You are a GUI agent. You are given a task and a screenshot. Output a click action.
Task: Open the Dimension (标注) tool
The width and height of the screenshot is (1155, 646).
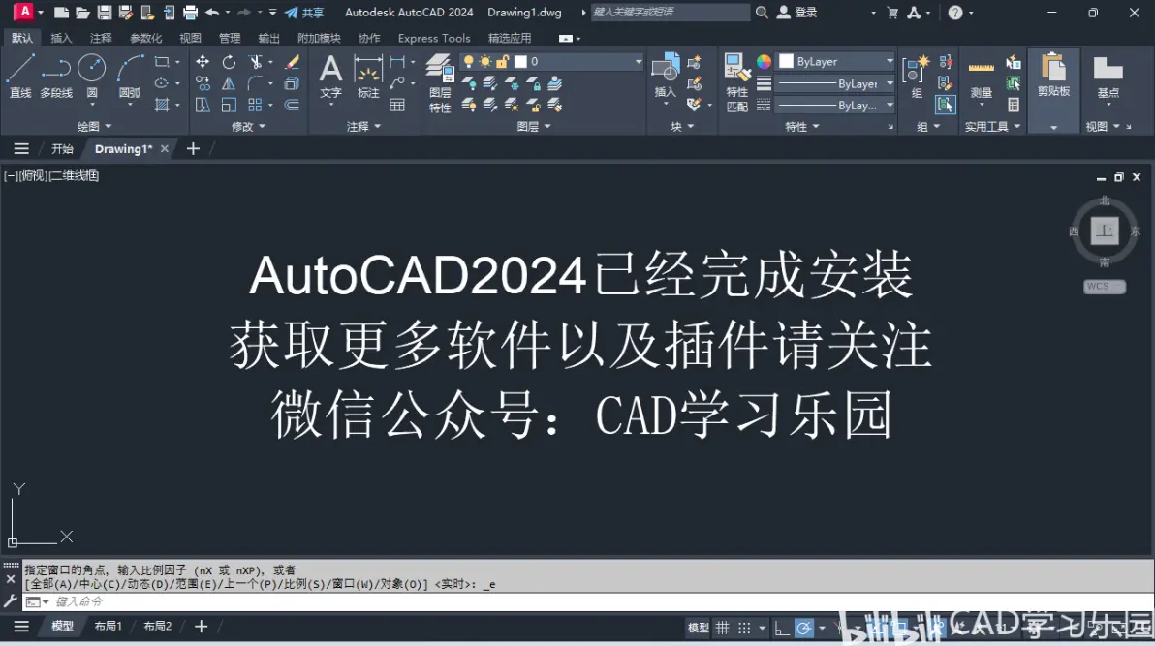367,76
